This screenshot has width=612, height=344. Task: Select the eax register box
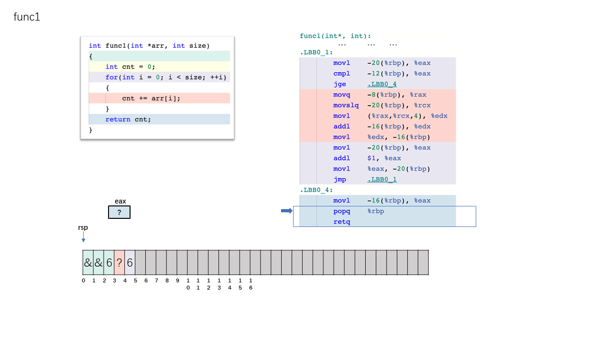[119, 212]
